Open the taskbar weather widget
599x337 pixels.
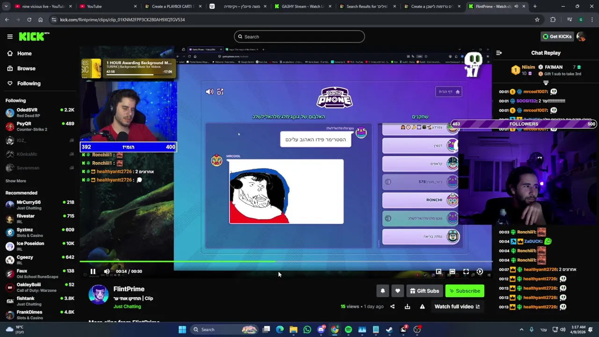[x=14, y=330]
